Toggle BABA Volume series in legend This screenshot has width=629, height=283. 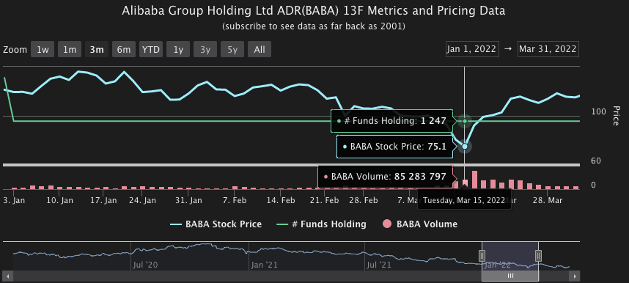[x=419, y=224]
